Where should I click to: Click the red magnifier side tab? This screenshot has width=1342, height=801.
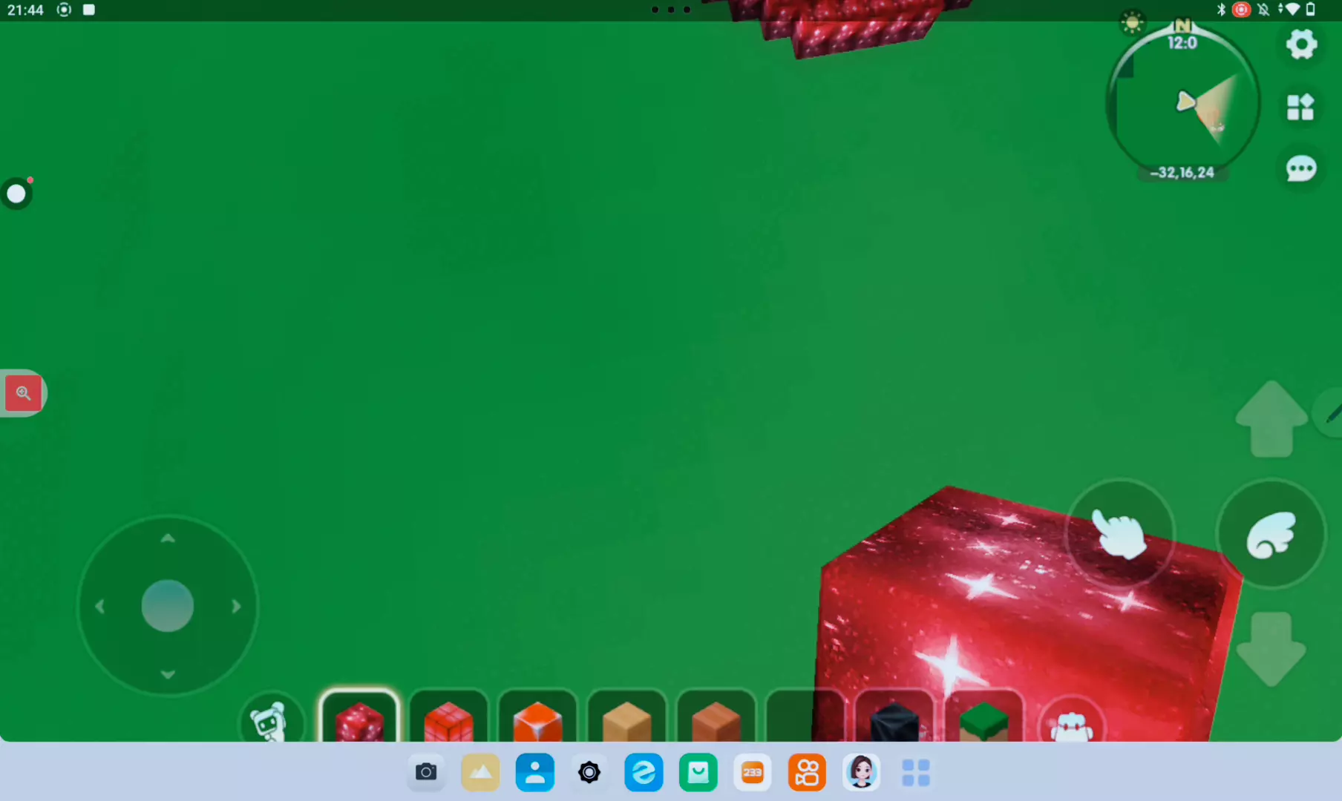tap(23, 393)
